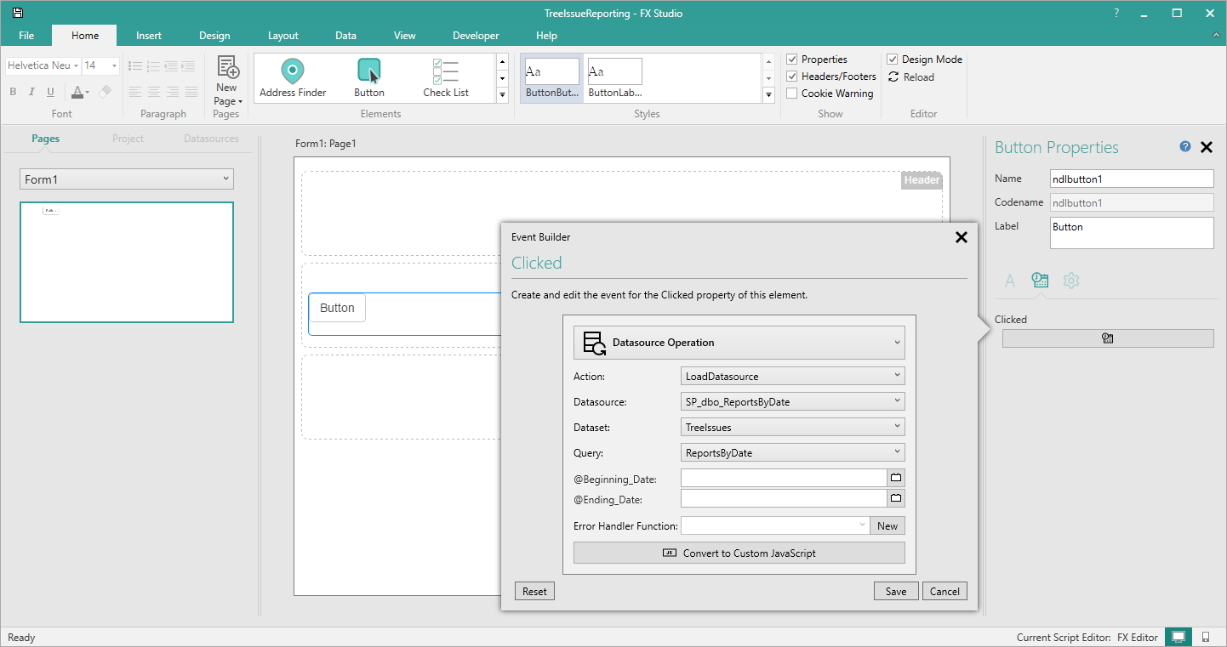Close the Button Properties panel

click(x=1206, y=147)
